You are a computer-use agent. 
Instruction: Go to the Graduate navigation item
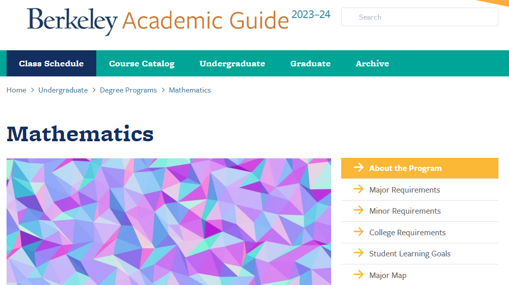tap(310, 63)
